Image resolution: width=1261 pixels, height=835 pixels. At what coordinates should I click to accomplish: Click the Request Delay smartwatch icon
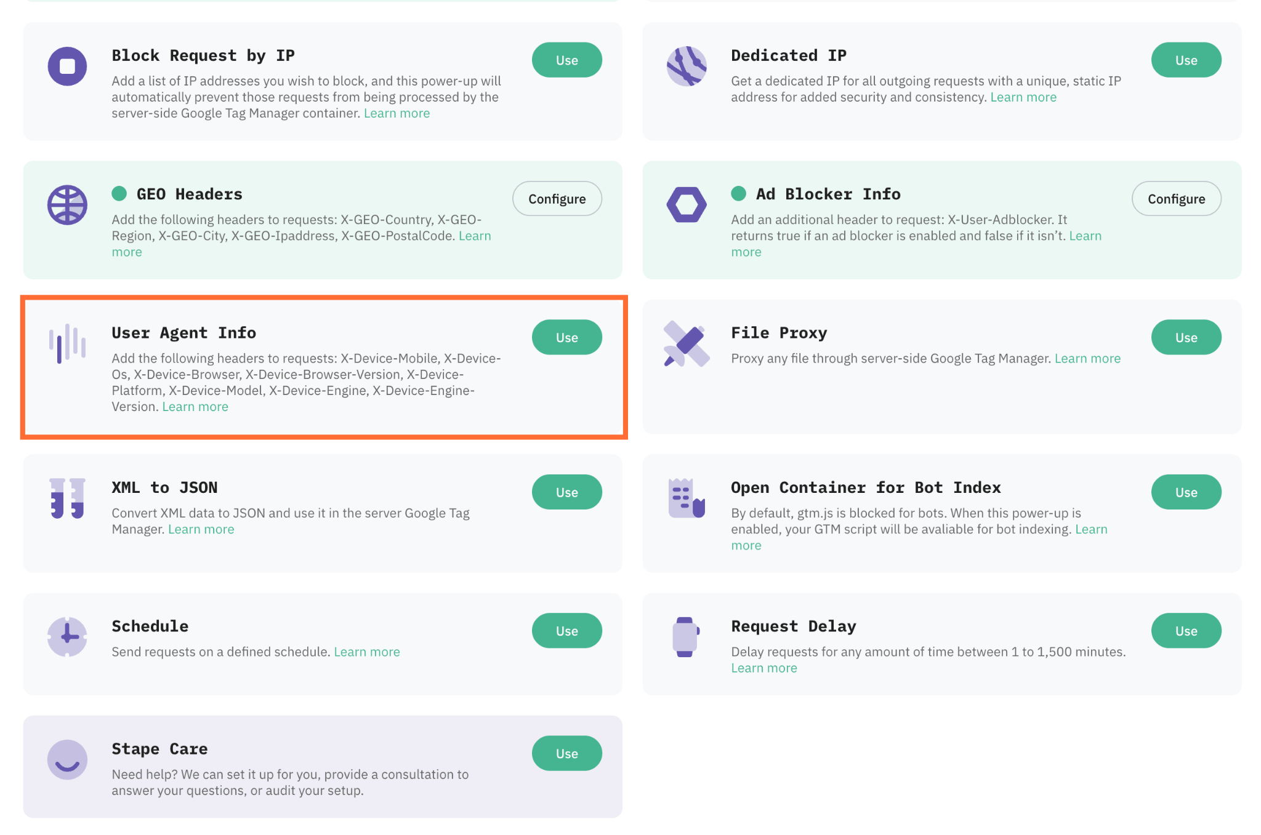click(x=686, y=637)
